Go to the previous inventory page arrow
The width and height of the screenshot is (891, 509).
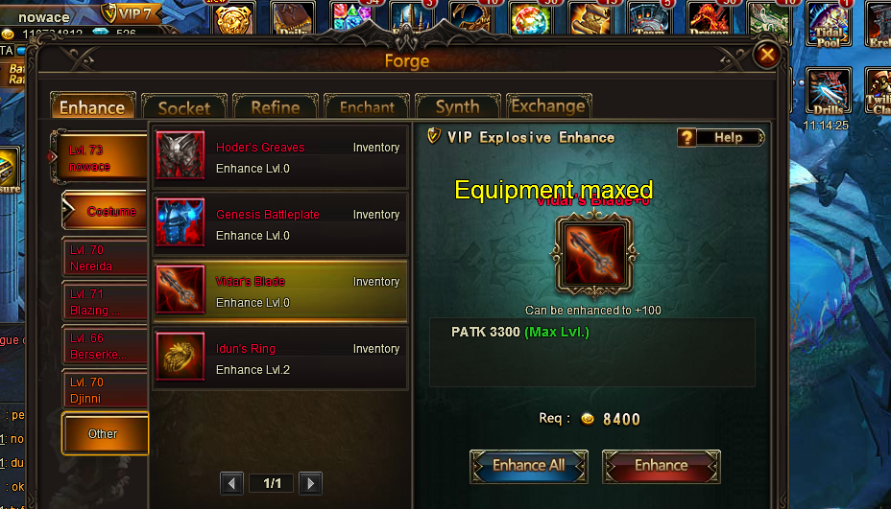click(231, 483)
